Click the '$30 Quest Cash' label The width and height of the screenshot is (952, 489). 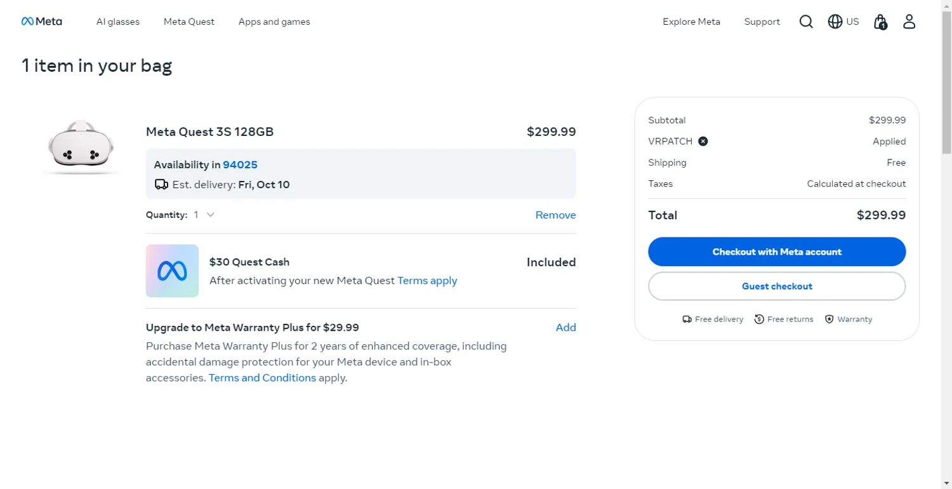pos(249,262)
